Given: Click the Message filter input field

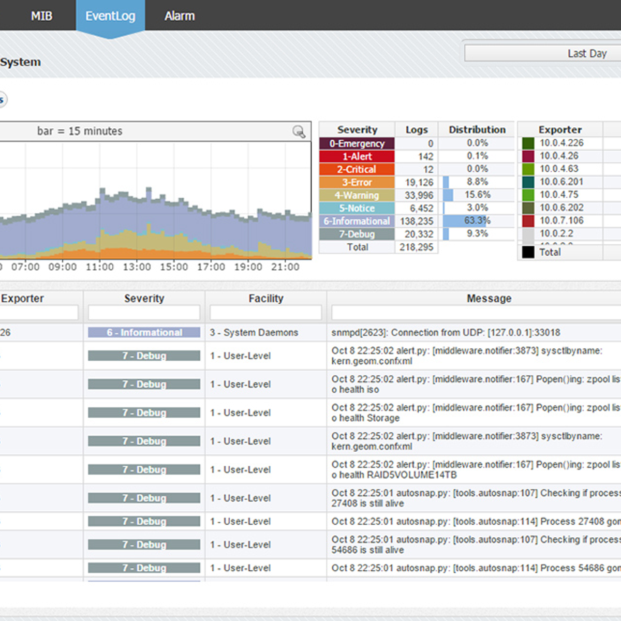Looking at the screenshot, I should 475,313.
